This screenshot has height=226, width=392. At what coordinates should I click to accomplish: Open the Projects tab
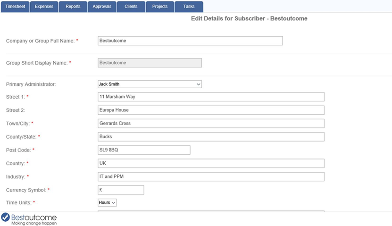click(x=160, y=7)
